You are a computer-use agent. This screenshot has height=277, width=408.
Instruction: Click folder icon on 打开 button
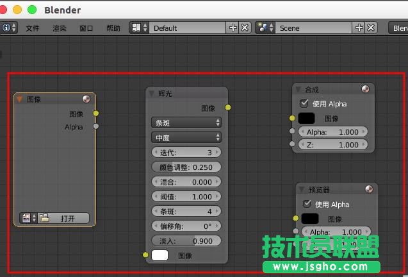point(44,218)
